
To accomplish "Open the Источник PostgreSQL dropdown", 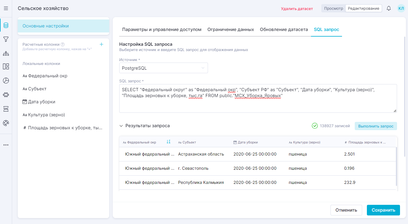I will point(163,68).
